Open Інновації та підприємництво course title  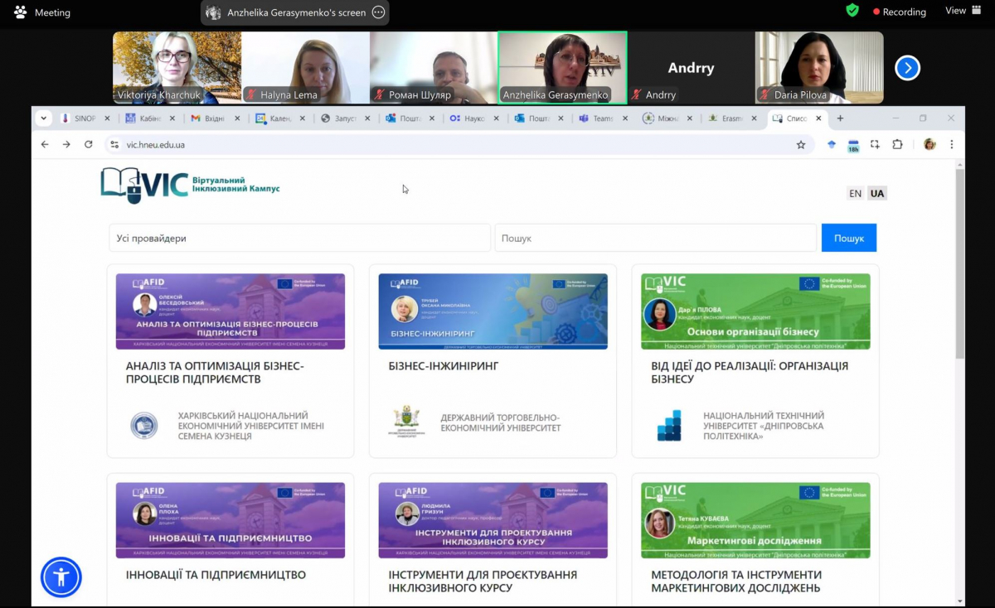pos(216,575)
